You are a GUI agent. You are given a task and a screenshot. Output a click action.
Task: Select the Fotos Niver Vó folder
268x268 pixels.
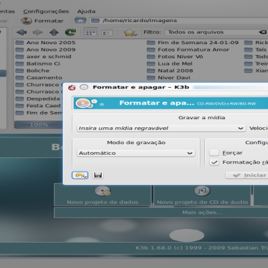pos(175,56)
